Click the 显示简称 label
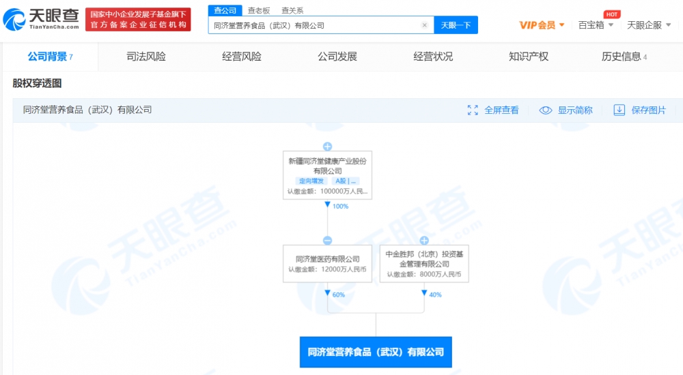Screen dimensions: 683x375 (x=575, y=110)
